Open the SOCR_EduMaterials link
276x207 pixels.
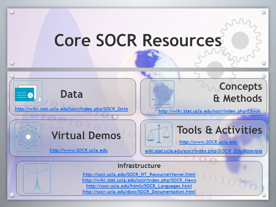204,151
